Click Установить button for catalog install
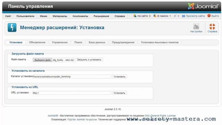This screenshot has height=125, width=222. point(119,77)
